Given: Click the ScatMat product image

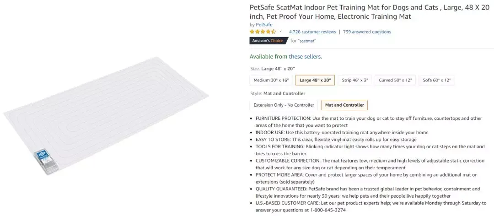Looking at the screenshot, I should (106, 115).
